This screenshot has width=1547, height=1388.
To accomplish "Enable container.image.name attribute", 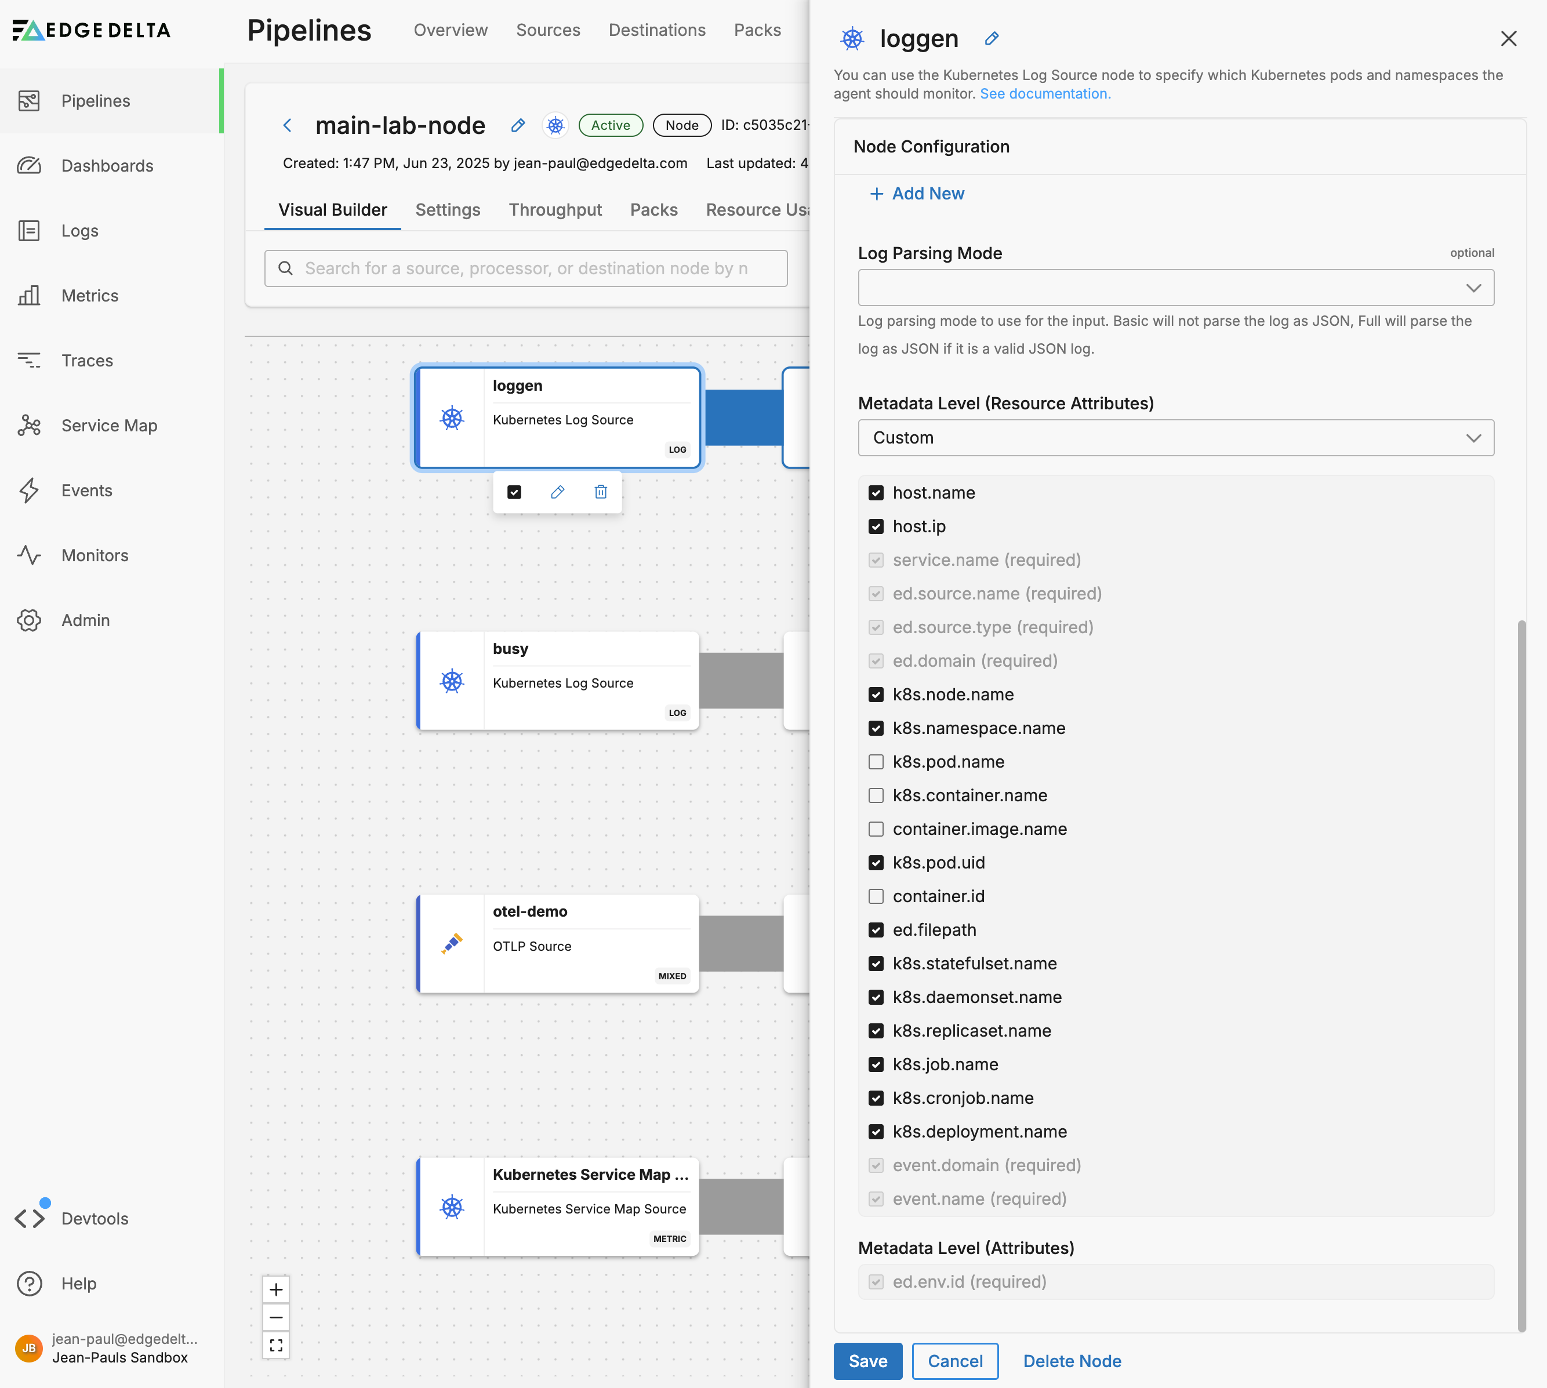I will tap(877, 829).
